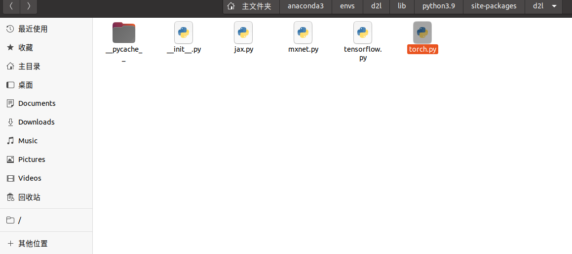Screen dimensions: 572x254
Task: Click the Music note sidebar icon
Action: point(10,140)
